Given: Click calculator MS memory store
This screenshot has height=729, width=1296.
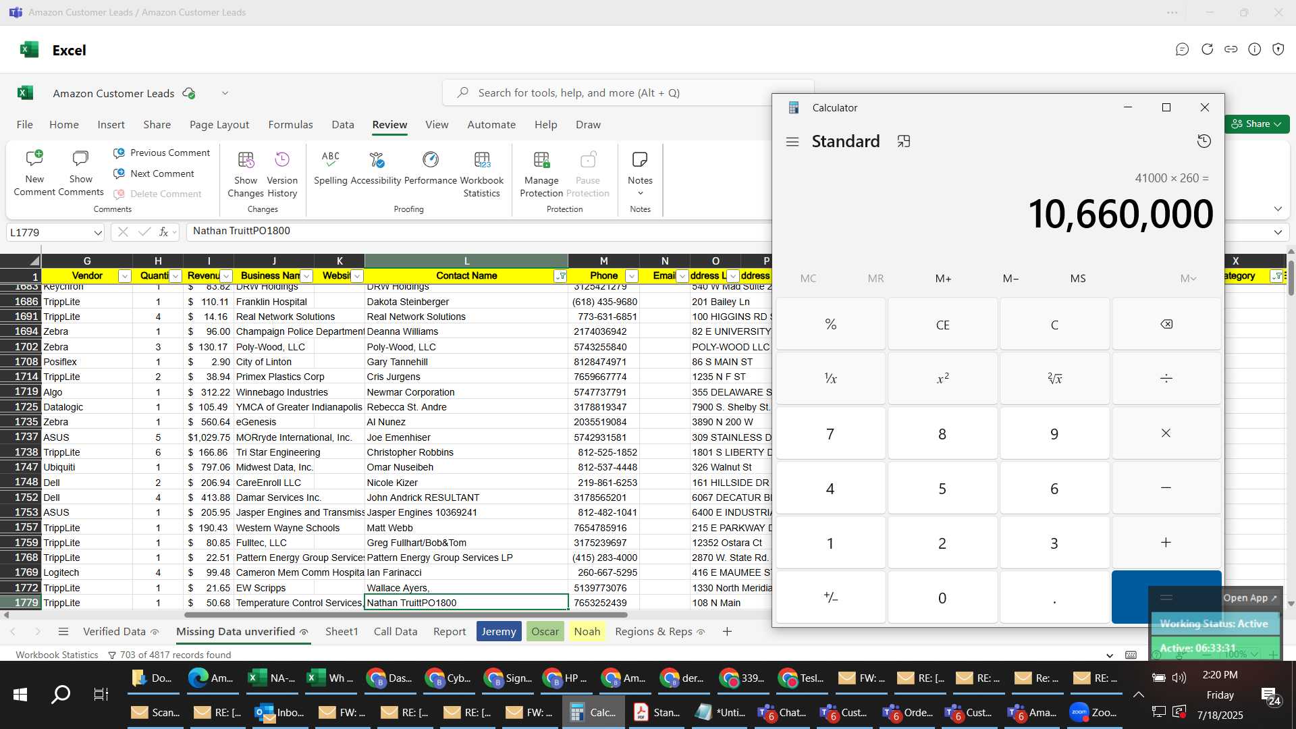Looking at the screenshot, I should coord(1078,279).
